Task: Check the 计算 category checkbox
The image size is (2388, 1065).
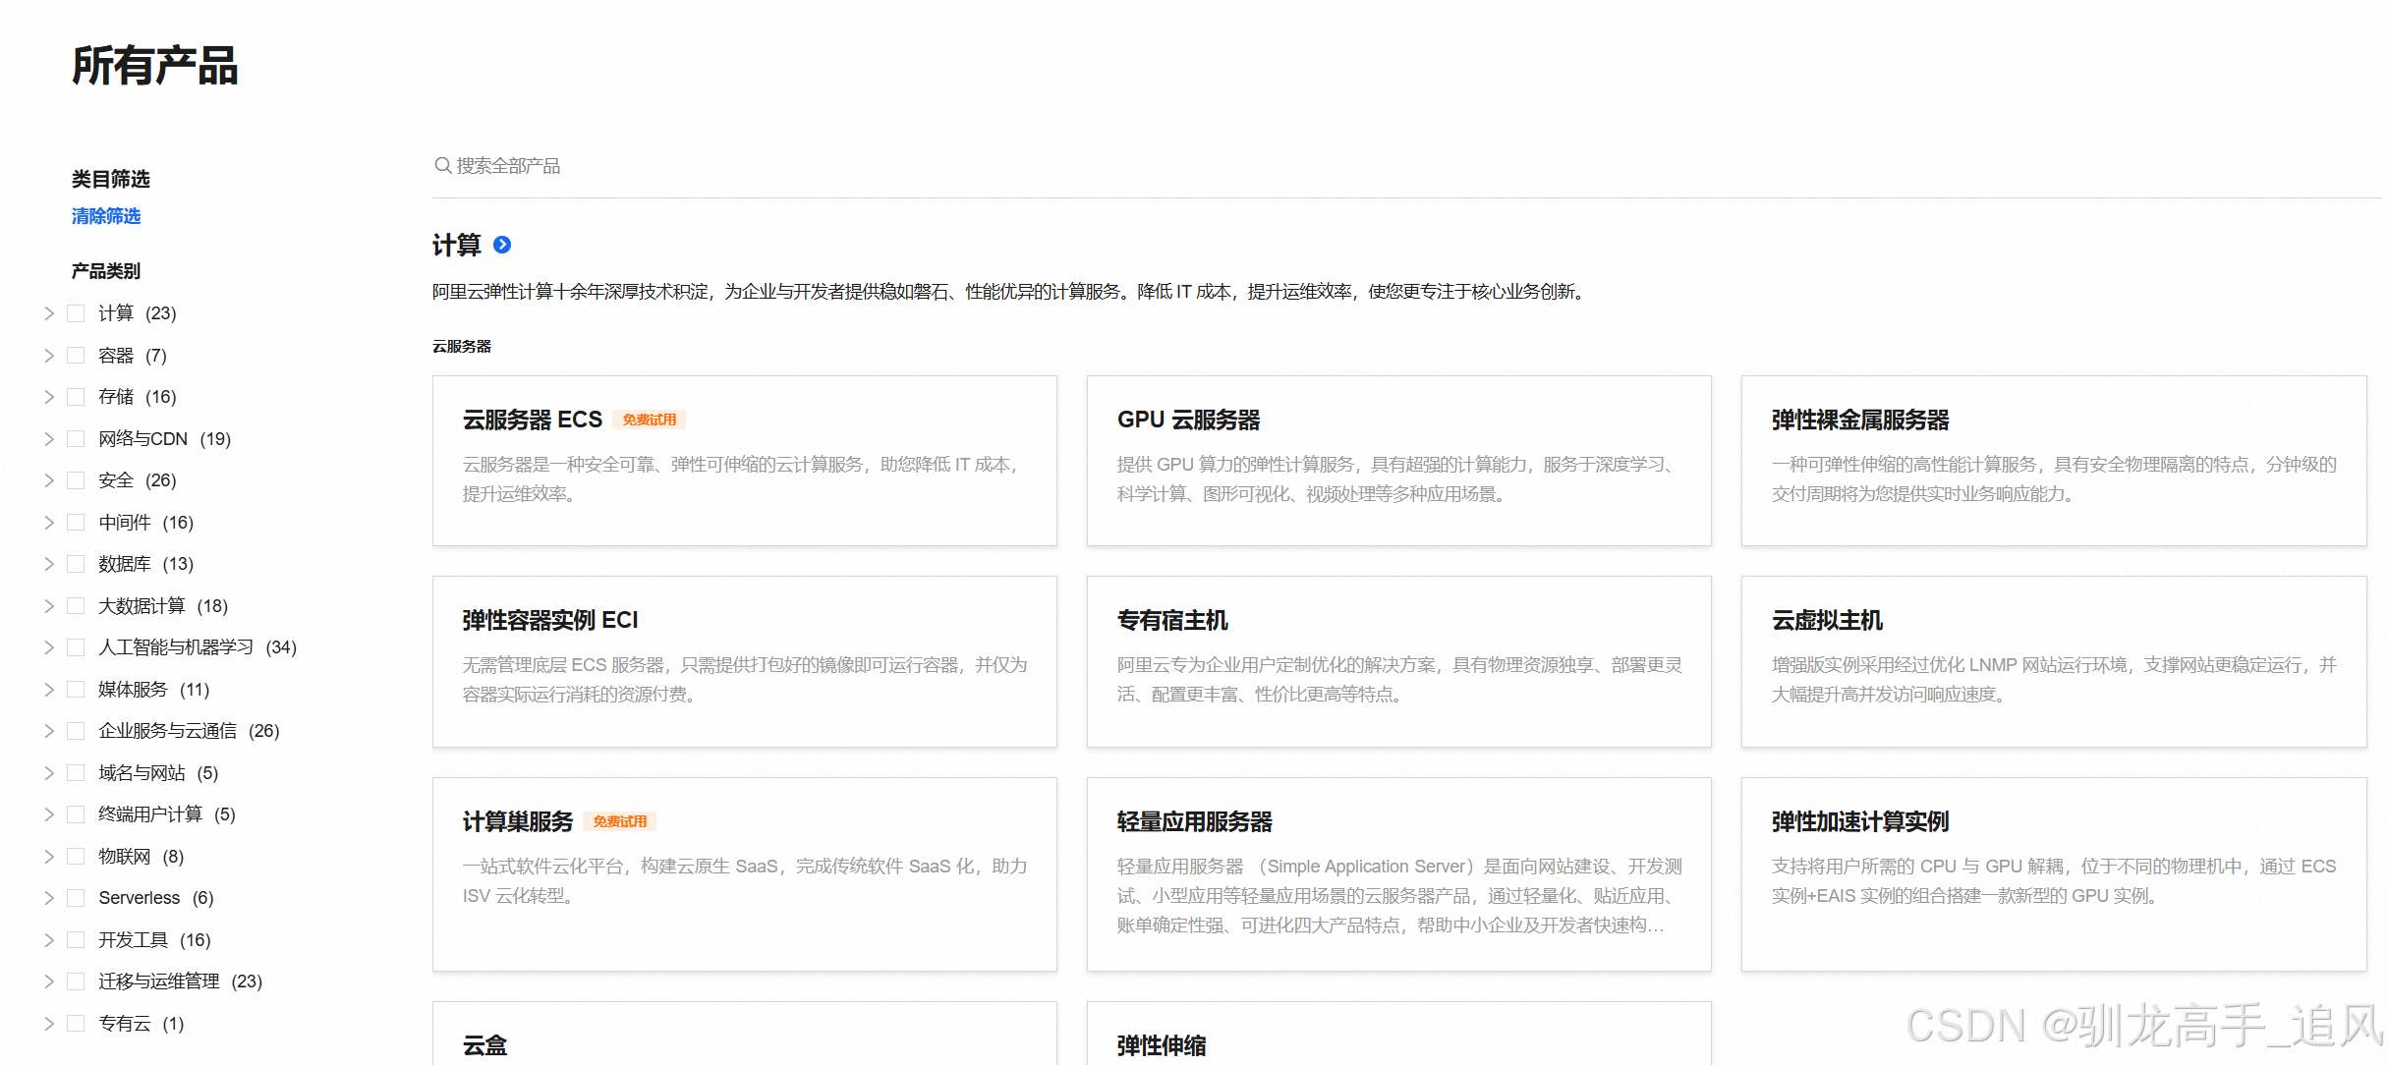Action: 76,312
